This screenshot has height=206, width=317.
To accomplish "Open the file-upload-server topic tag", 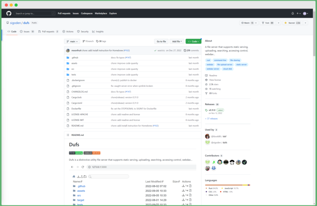I will (225, 65).
